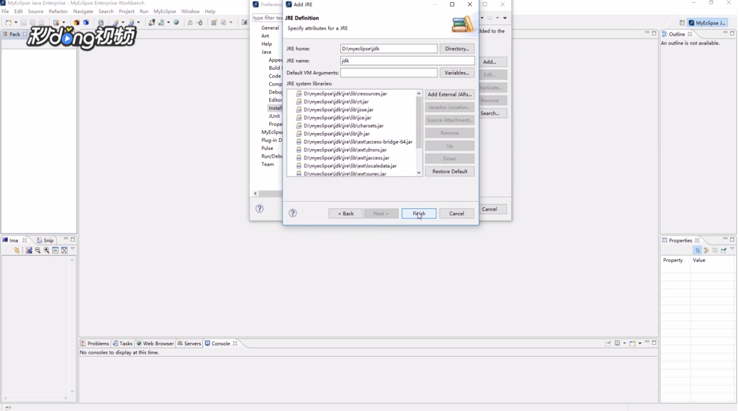Click the JRE name input field
The image size is (739, 411).
(407, 61)
